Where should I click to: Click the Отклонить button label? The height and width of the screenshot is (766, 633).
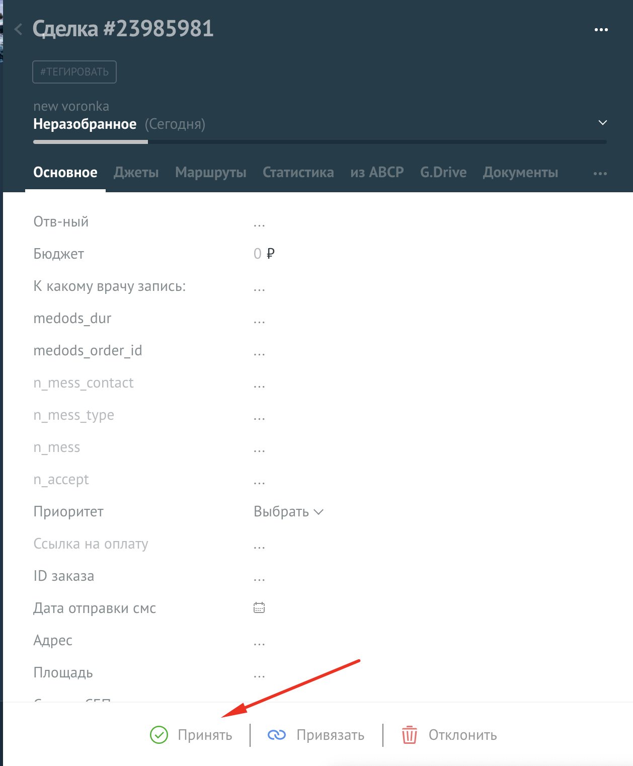point(462,735)
